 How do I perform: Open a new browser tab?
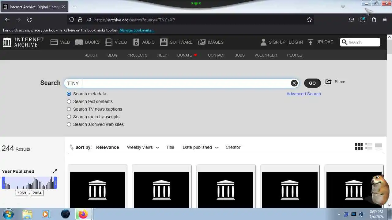[x=75, y=7]
